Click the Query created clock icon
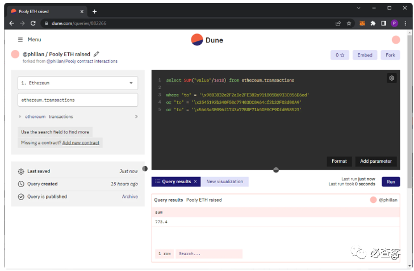 tap(21, 184)
